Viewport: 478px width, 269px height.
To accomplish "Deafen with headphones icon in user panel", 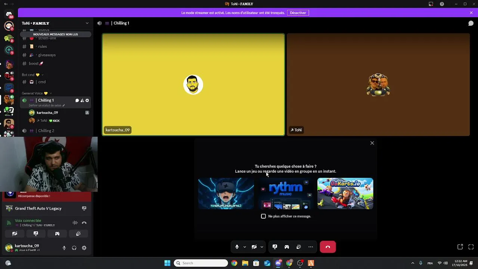I will click(x=74, y=248).
